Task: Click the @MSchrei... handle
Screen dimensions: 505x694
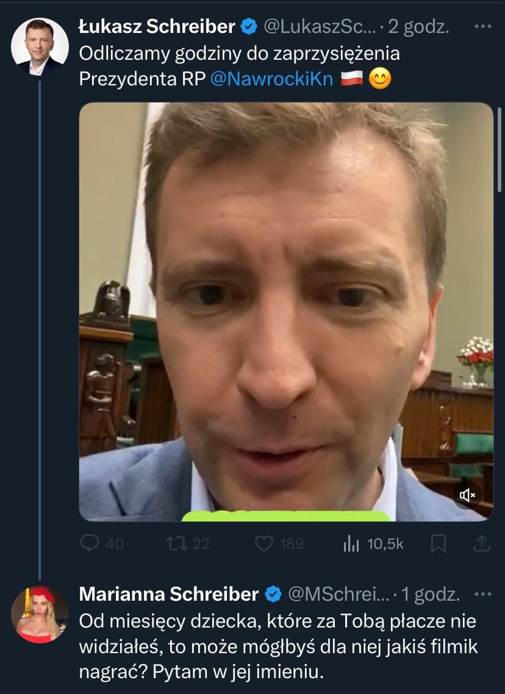Action: pos(338,594)
